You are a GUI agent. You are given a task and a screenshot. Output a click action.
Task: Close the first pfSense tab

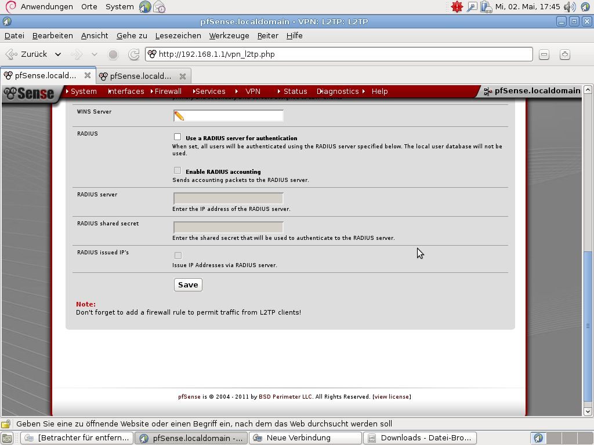tap(88, 75)
